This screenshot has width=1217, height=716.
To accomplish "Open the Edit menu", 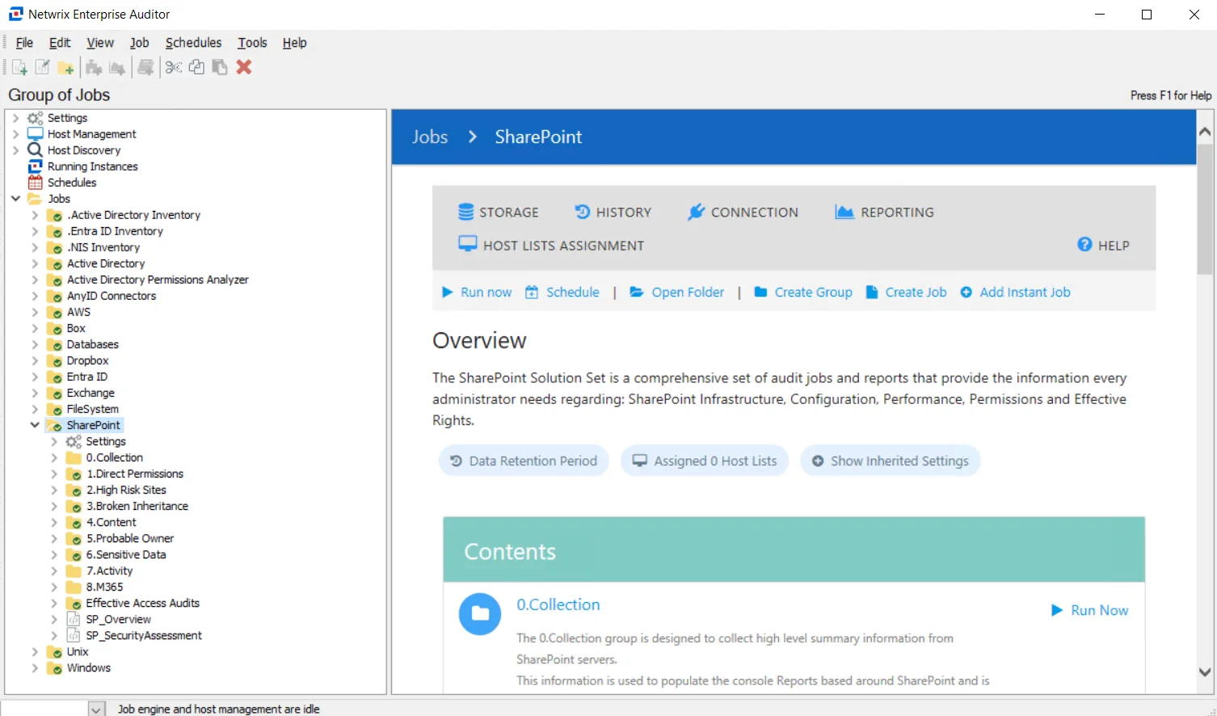I will coord(60,43).
